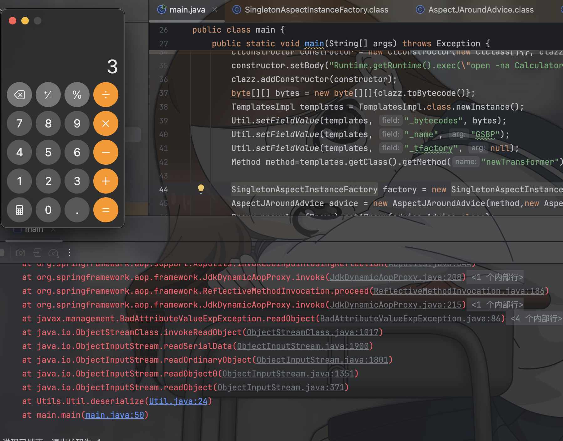The width and height of the screenshot is (563, 441).
Task: Click the multiply operator key
Action: pyautogui.click(x=106, y=123)
